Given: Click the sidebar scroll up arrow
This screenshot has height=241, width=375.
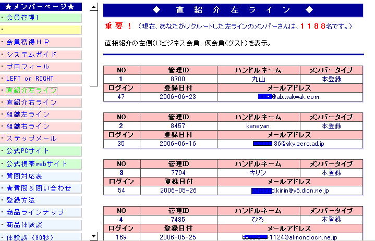Looking at the screenshot, I should tap(93, 7).
